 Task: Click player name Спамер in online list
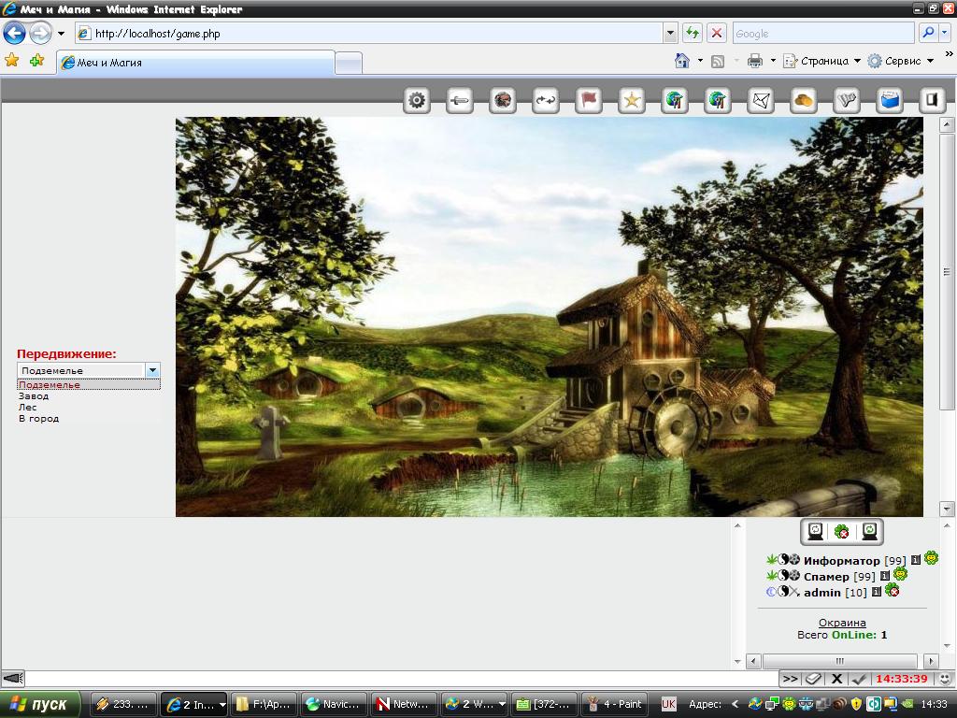pyautogui.click(x=826, y=576)
